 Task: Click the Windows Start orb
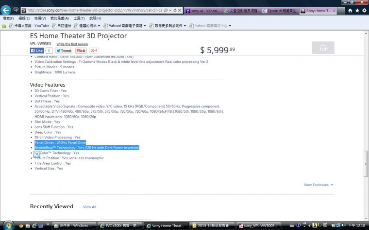pyautogui.click(x=7, y=225)
